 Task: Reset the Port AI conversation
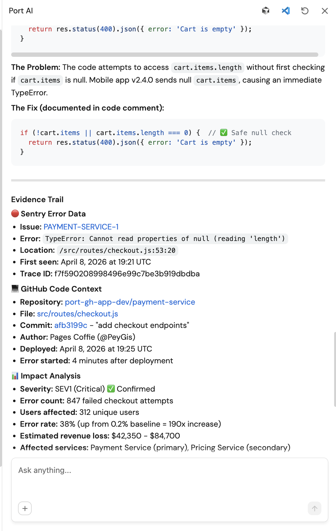[305, 11]
